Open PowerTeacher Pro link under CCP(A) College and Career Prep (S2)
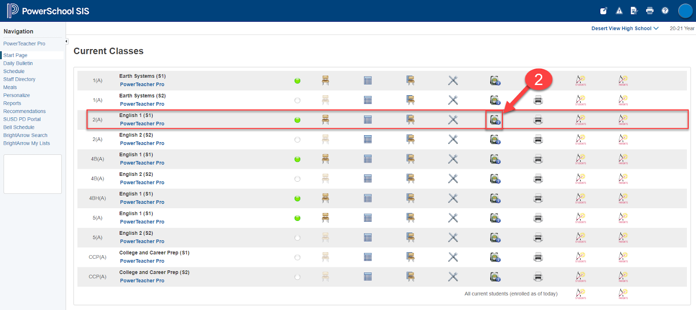The width and height of the screenshot is (696, 310). click(142, 281)
